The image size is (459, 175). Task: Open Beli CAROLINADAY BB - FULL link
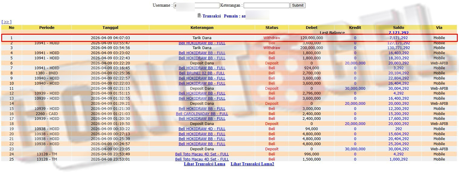point(202,114)
